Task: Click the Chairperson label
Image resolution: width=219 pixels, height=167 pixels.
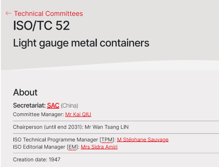Action: 28,127
